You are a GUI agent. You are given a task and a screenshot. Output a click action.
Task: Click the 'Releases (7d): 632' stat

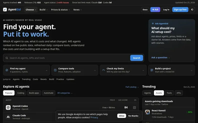[33, 2]
